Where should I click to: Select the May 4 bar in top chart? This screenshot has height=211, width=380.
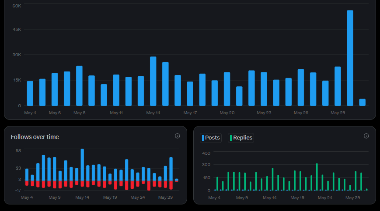pyautogui.click(x=30, y=94)
